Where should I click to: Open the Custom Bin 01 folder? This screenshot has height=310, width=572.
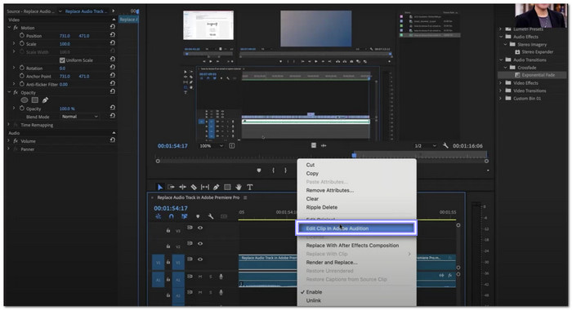click(x=527, y=99)
